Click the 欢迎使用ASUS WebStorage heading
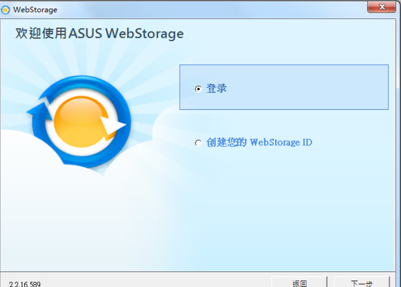This screenshot has width=401, height=287. pos(100,33)
